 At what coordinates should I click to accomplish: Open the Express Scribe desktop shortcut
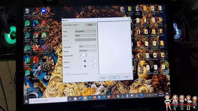(x=36, y=75)
